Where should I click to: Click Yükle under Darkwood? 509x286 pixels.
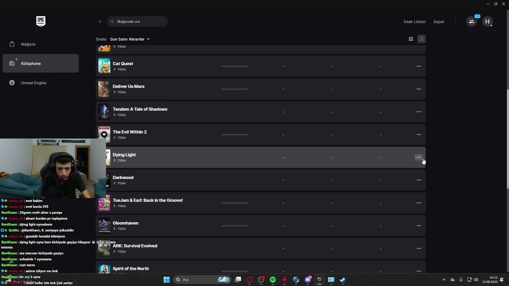pyautogui.click(x=119, y=183)
